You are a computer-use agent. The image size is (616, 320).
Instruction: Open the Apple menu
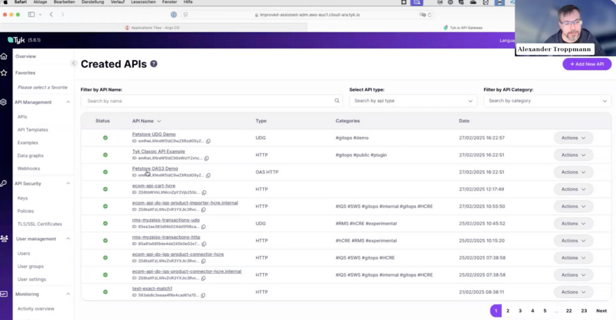point(5,2)
